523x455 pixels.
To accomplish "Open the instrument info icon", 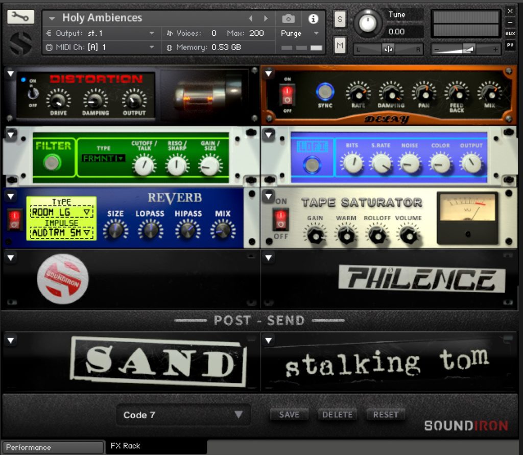I will click(x=313, y=19).
